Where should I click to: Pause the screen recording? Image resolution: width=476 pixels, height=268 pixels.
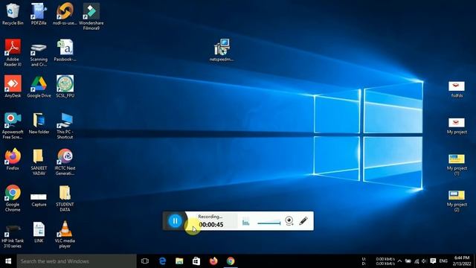click(x=176, y=221)
